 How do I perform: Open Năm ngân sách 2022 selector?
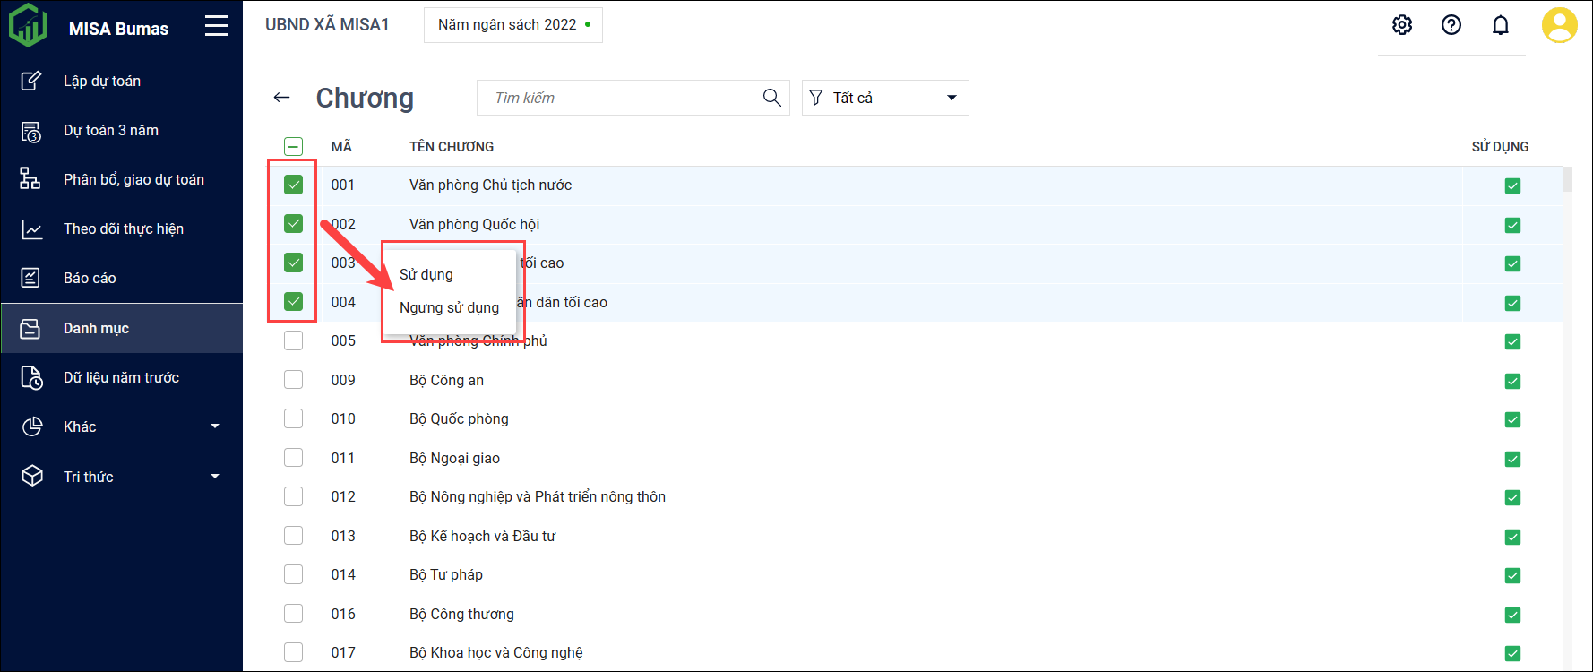click(x=512, y=25)
